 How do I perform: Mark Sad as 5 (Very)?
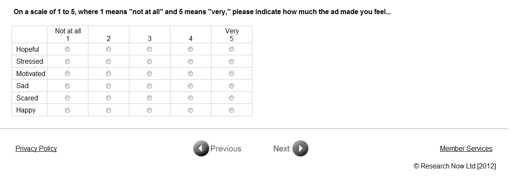pos(232,86)
